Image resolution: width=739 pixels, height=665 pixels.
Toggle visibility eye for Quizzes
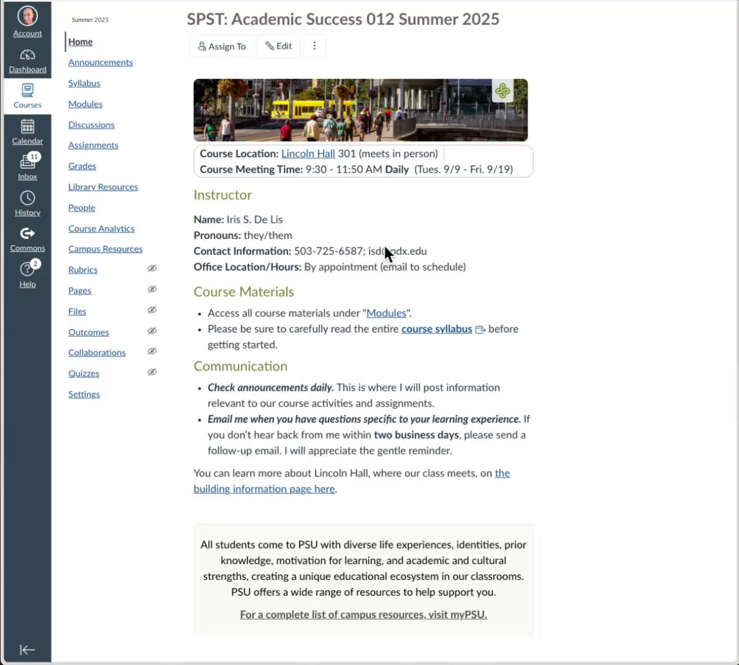click(152, 373)
